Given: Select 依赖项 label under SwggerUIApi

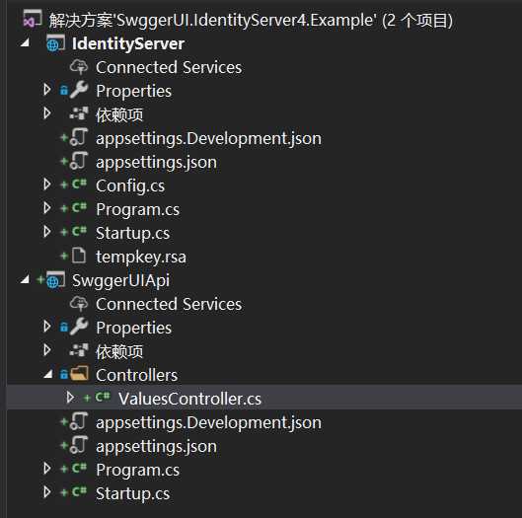Looking at the screenshot, I should (119, 351).
